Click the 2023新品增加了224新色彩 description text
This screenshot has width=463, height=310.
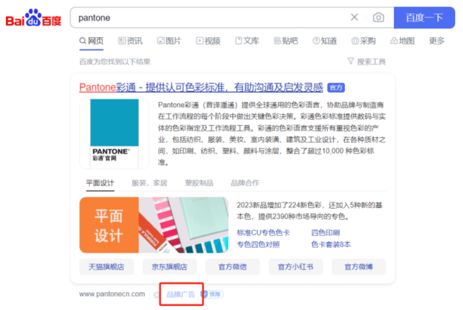click(309, 211)
